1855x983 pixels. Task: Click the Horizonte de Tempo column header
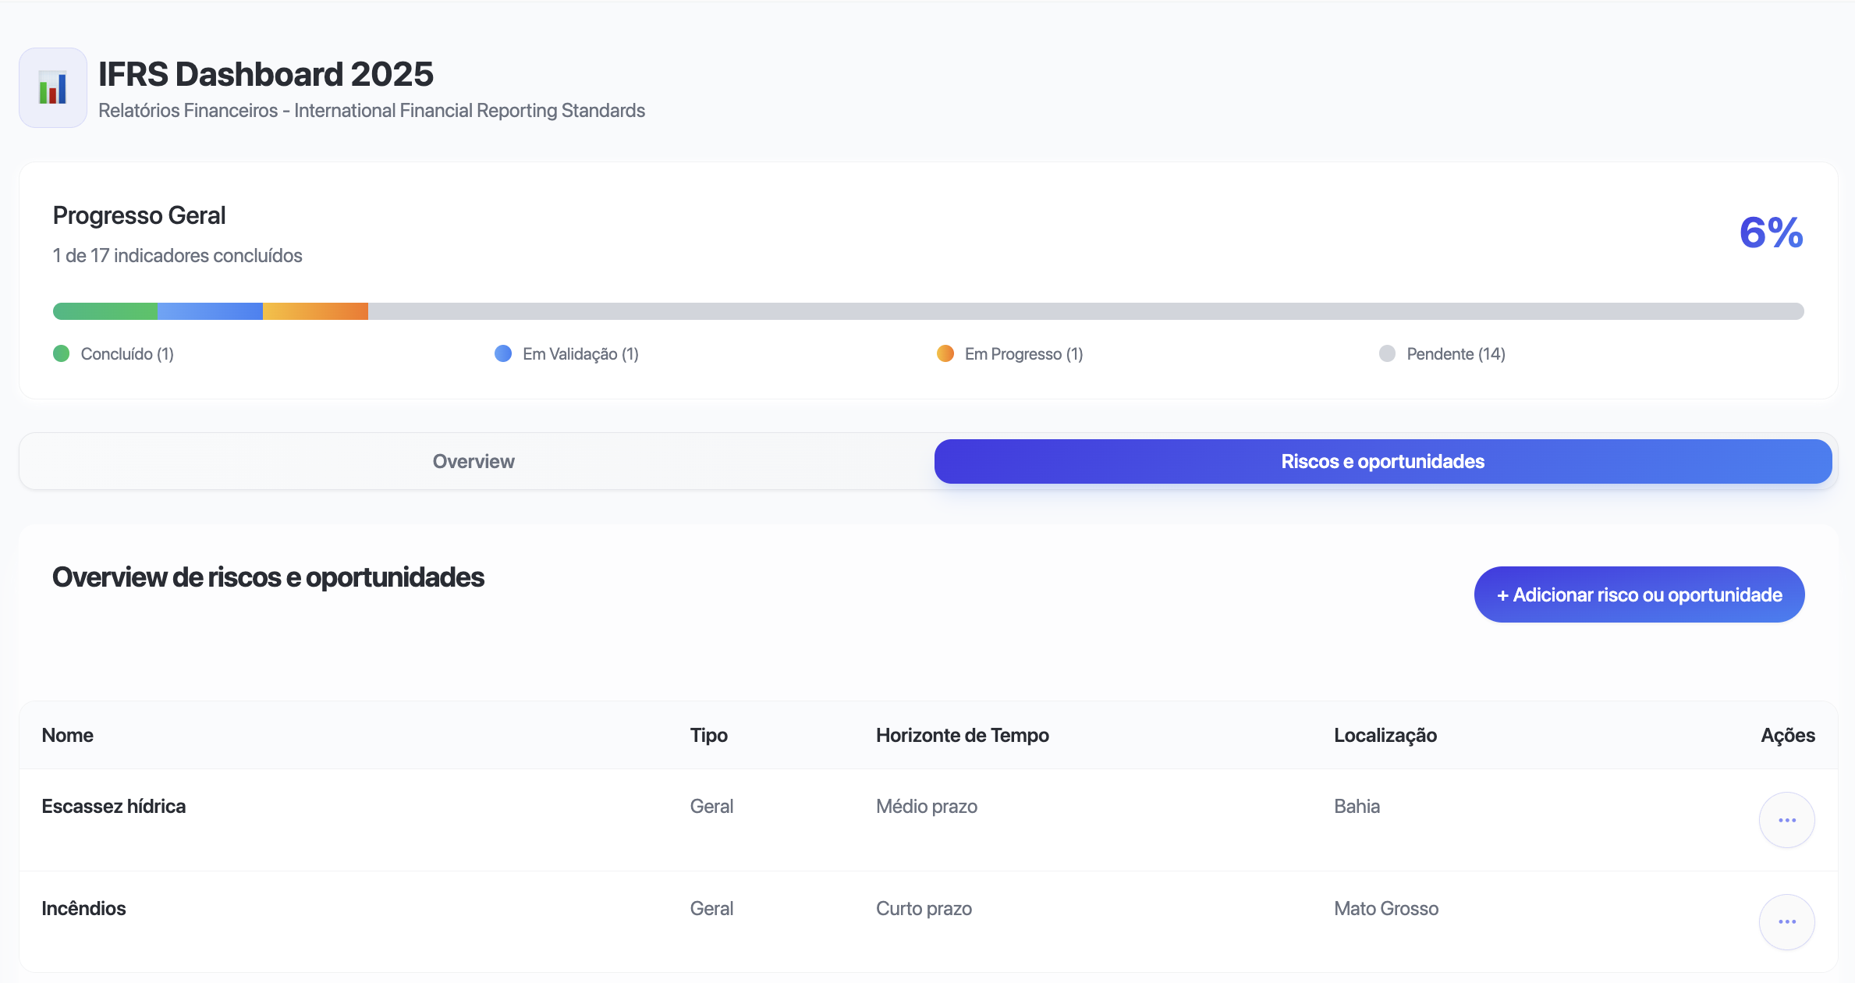click(x=962, y=735)
